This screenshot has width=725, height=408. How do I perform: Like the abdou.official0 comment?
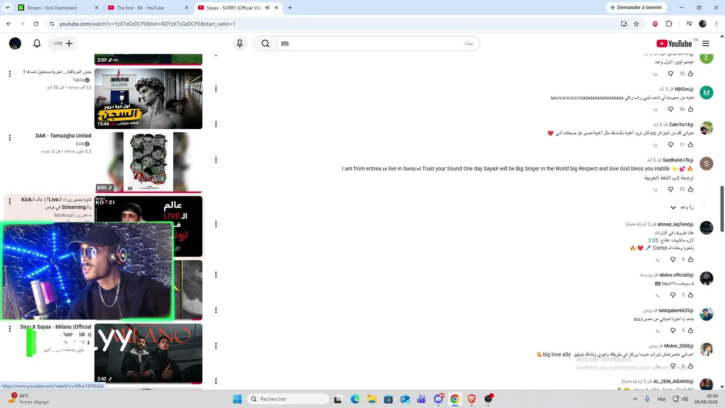[x=690, y=295]
